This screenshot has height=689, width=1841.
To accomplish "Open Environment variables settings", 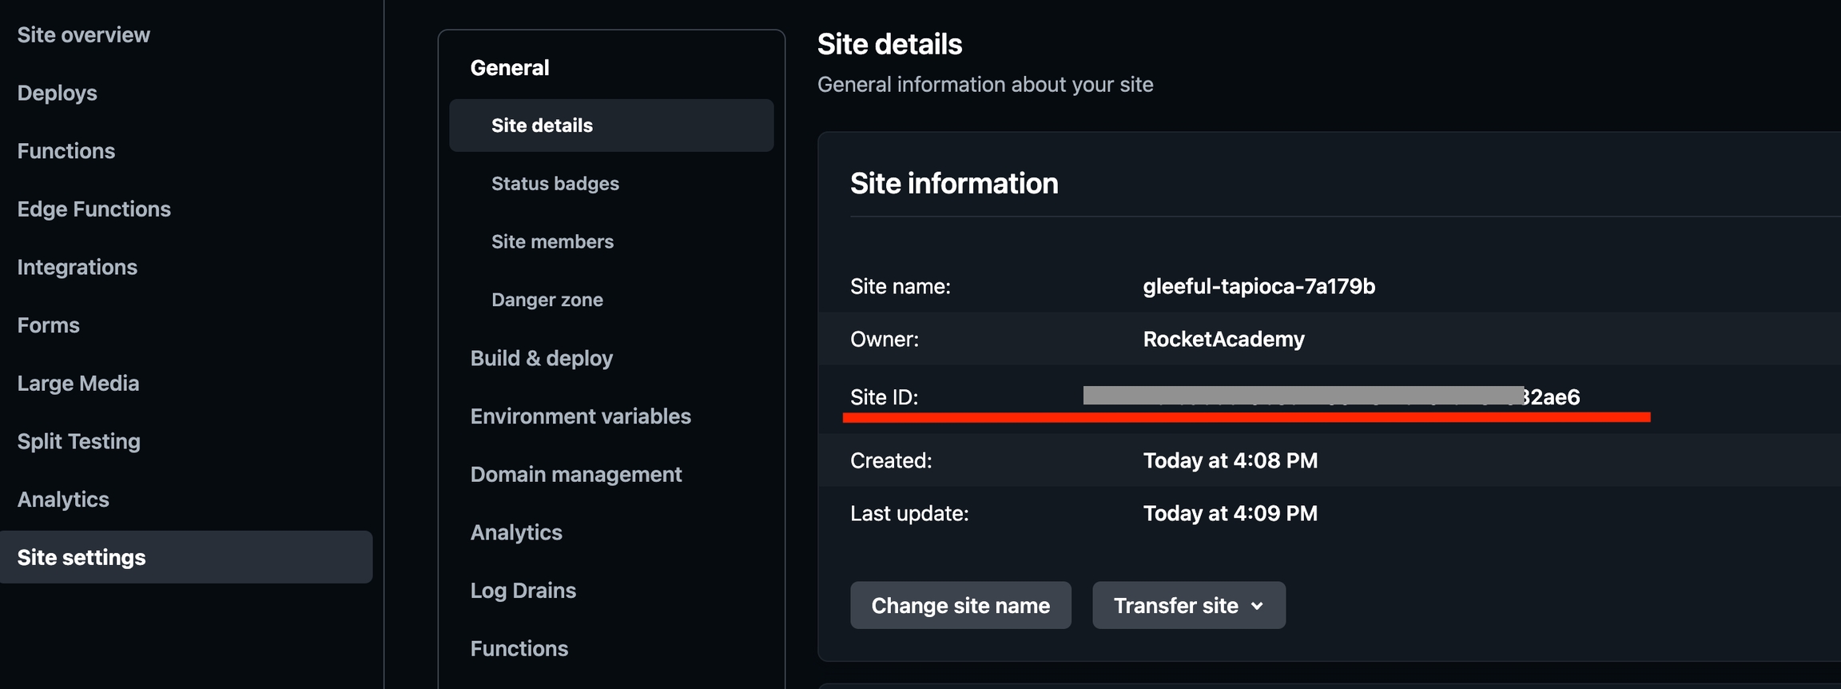I will point(581,416).
